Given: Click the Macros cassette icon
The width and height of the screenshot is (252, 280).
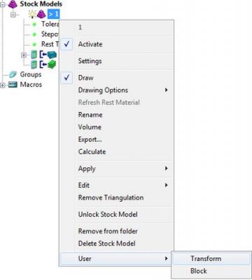Looking at the screenshot, I should click(13, 85).
